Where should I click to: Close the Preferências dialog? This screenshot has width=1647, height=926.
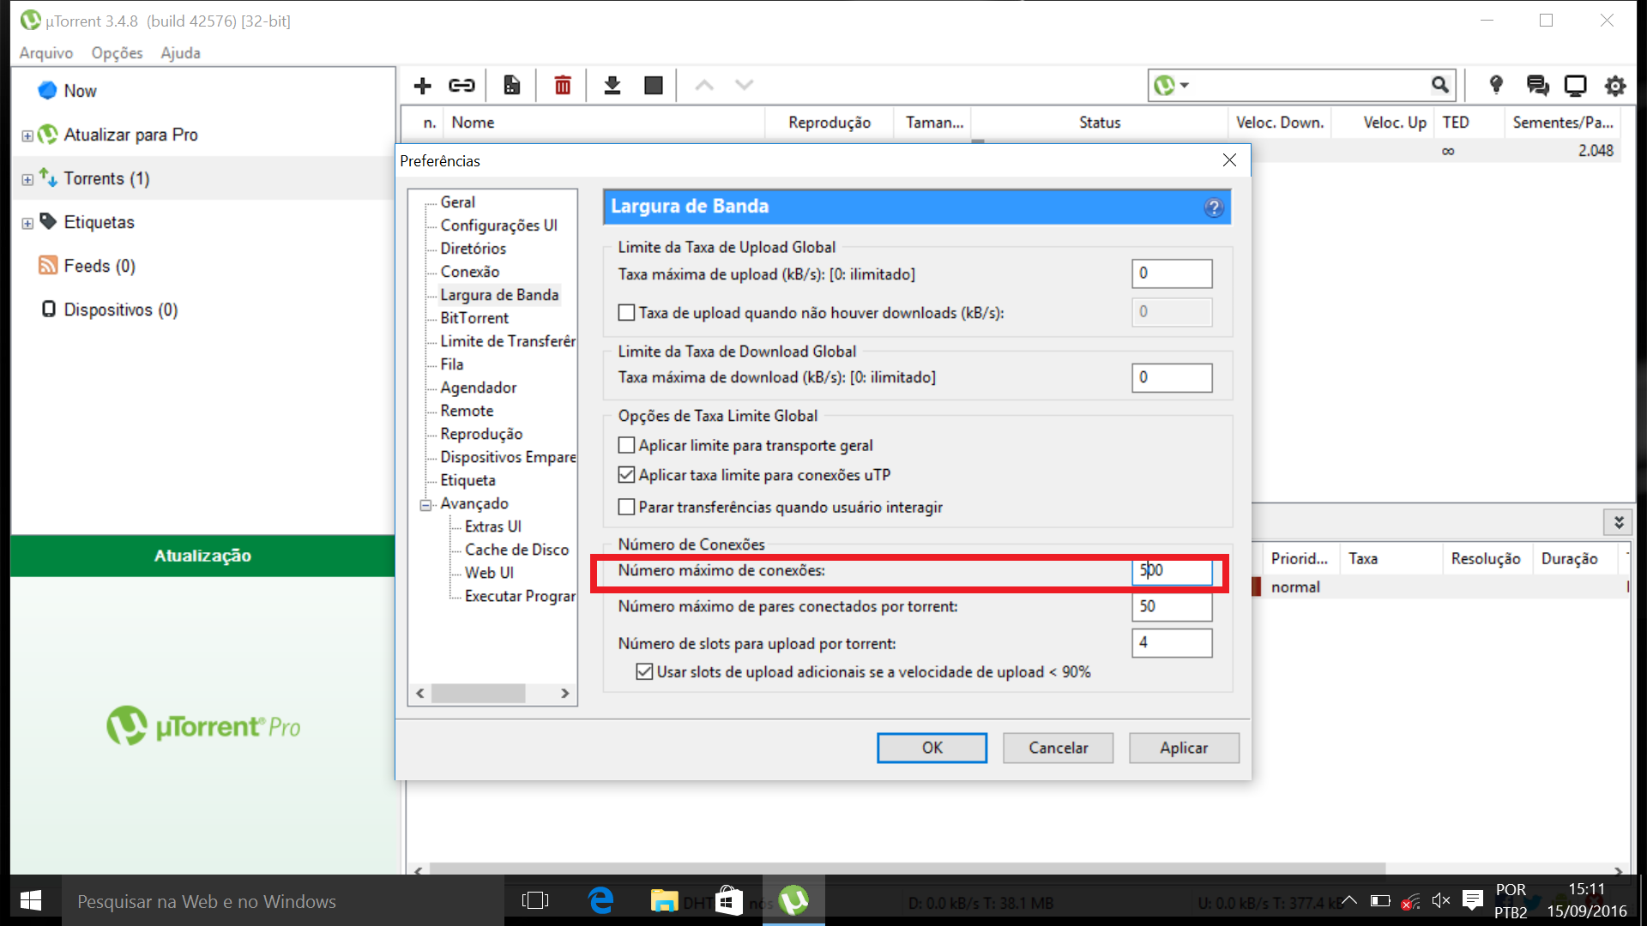(1229, 160)
